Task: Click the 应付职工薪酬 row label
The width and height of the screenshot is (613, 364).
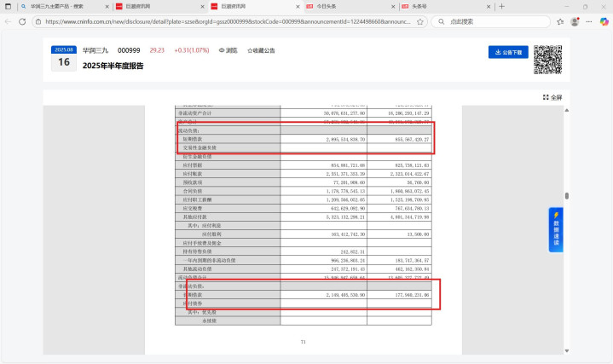Action: coord(197,199)
